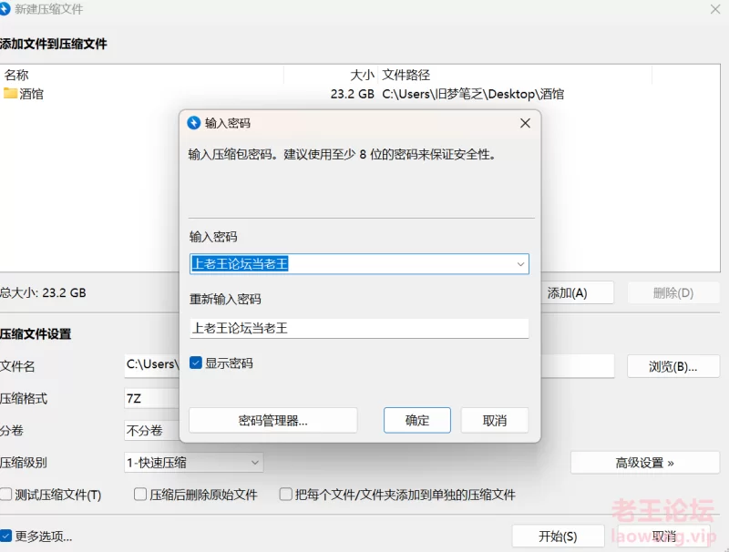The width and height of the screenshot is (729, 552).
Task: Open 高级设置 » advanced settings
Action: [645, 463]
